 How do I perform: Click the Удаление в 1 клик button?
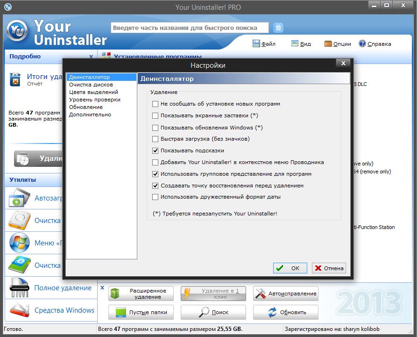[x=213, y=294]
